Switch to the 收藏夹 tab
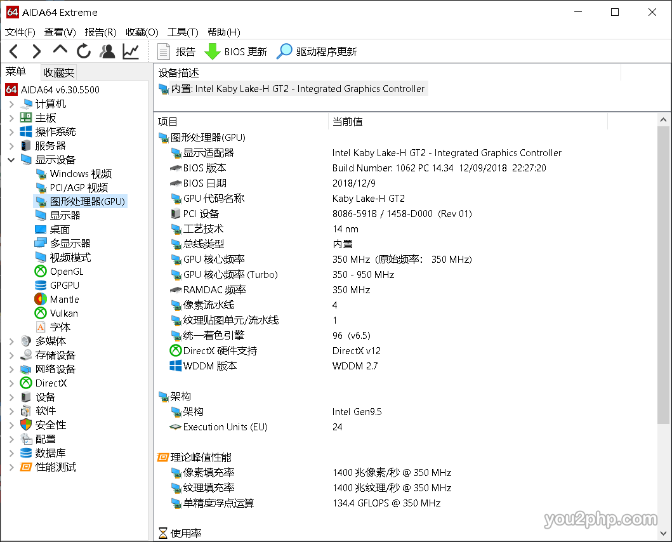 59,72
